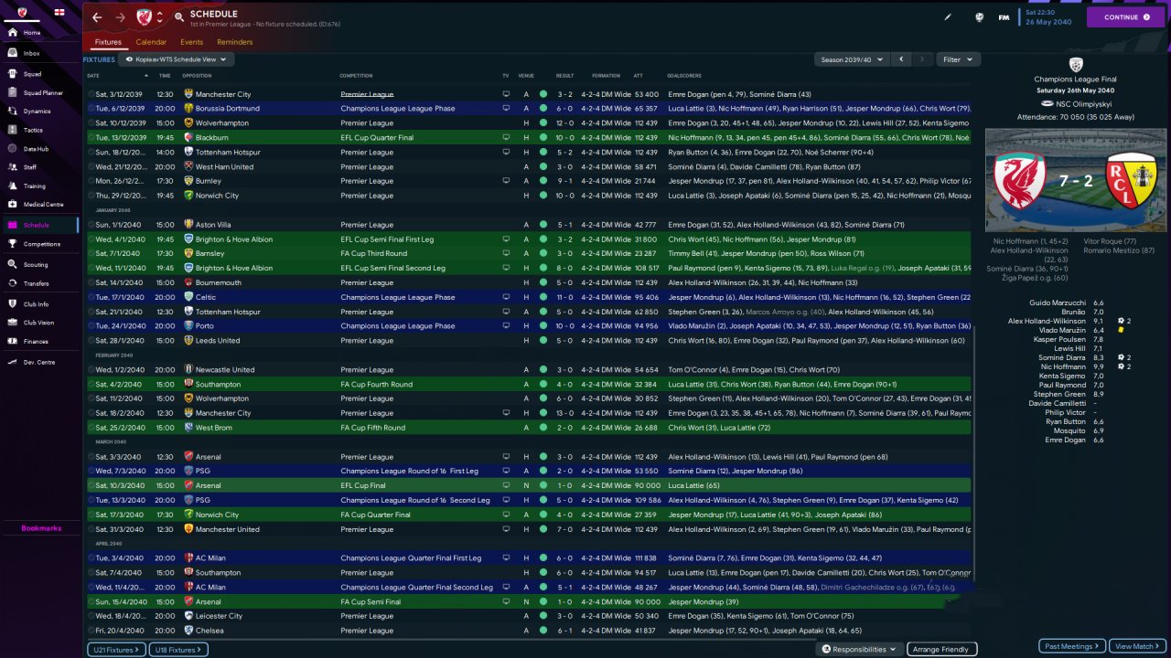Click the help icon beside FM logo
The width and height of the screenshot is (1171, 658).
(x=979, y=16)
